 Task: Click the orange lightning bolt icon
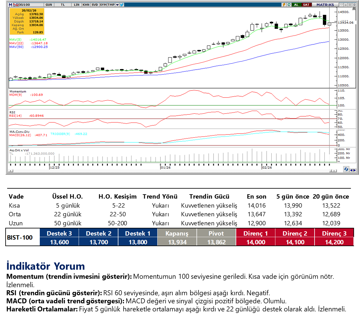coord(284,5)
